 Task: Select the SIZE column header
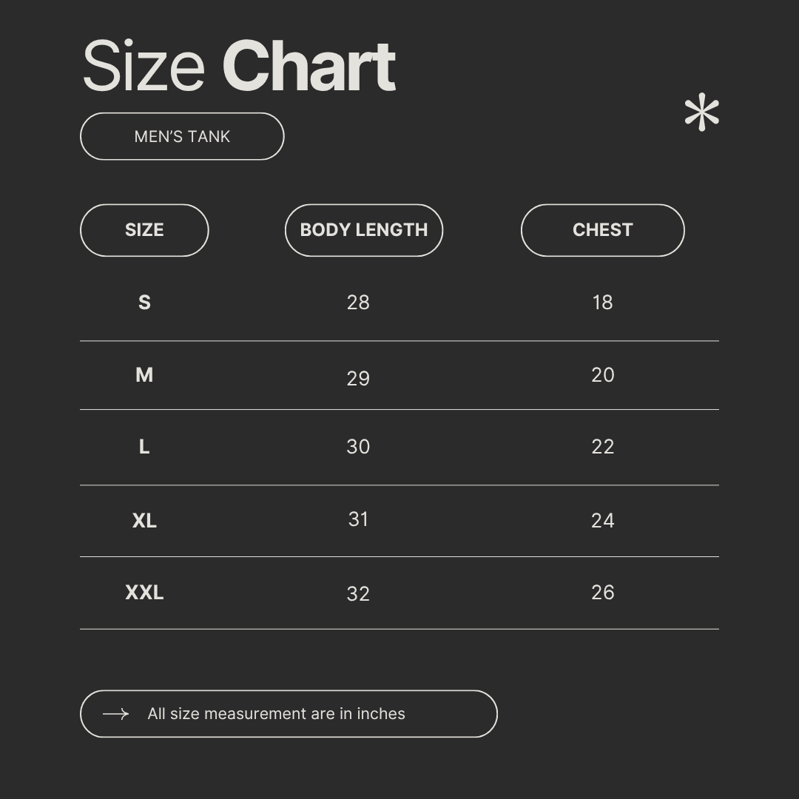click(x=144, y=230)
